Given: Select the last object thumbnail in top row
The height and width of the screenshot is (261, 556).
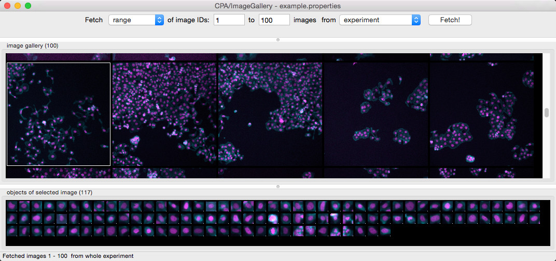Looking at the screenshot, I should (x=535, y=206).
